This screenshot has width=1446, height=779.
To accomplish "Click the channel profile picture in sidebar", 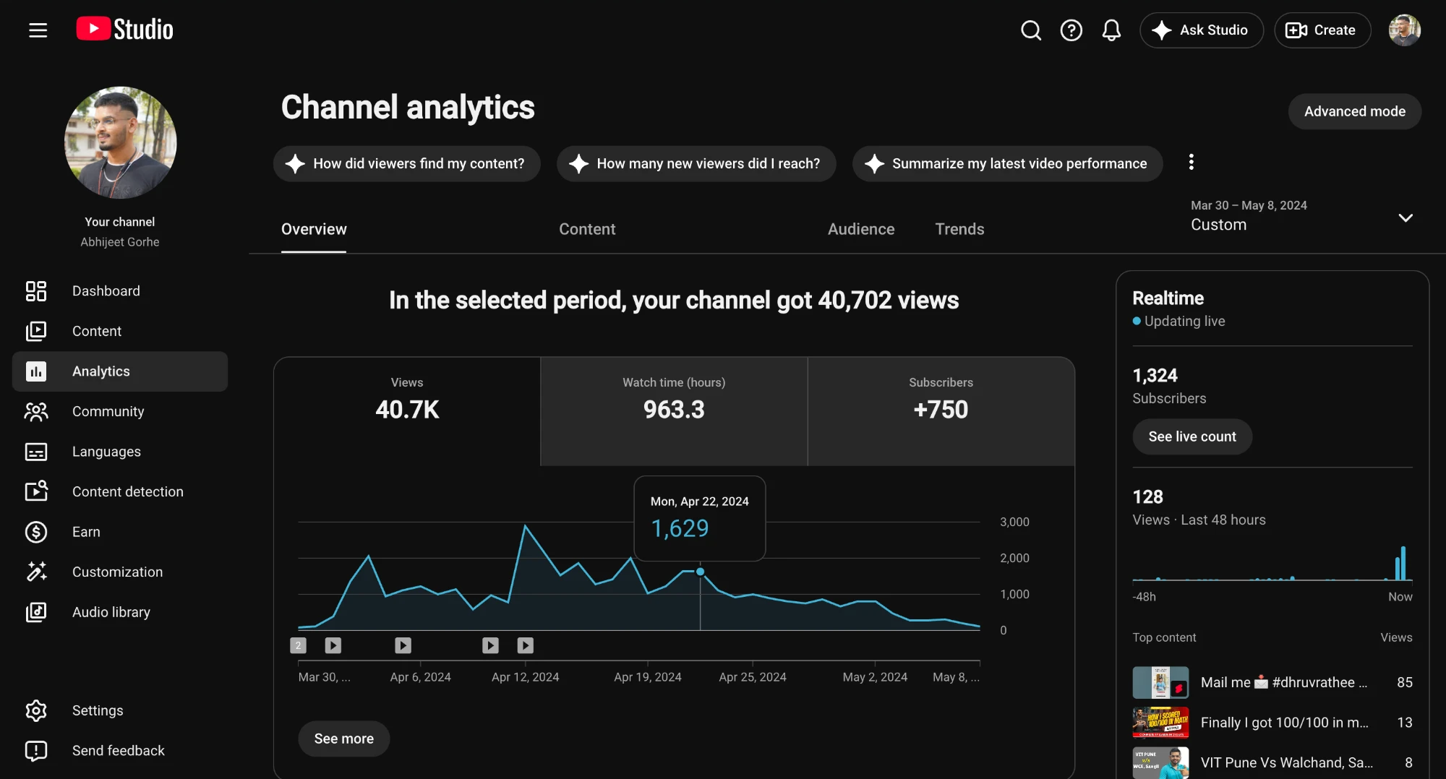I will (120, 142).
